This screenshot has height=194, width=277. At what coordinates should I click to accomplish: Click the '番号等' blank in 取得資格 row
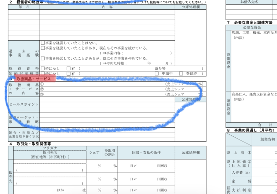(x=184, y=68)
